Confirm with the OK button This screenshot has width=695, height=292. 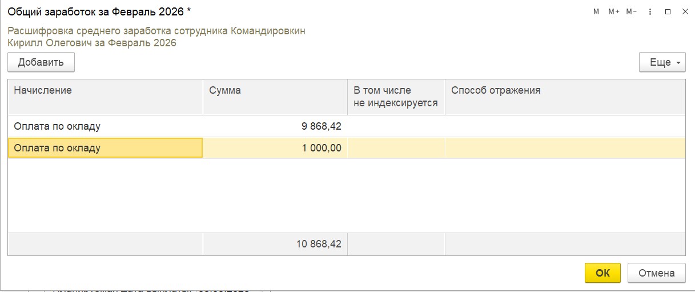coord(602,273)
